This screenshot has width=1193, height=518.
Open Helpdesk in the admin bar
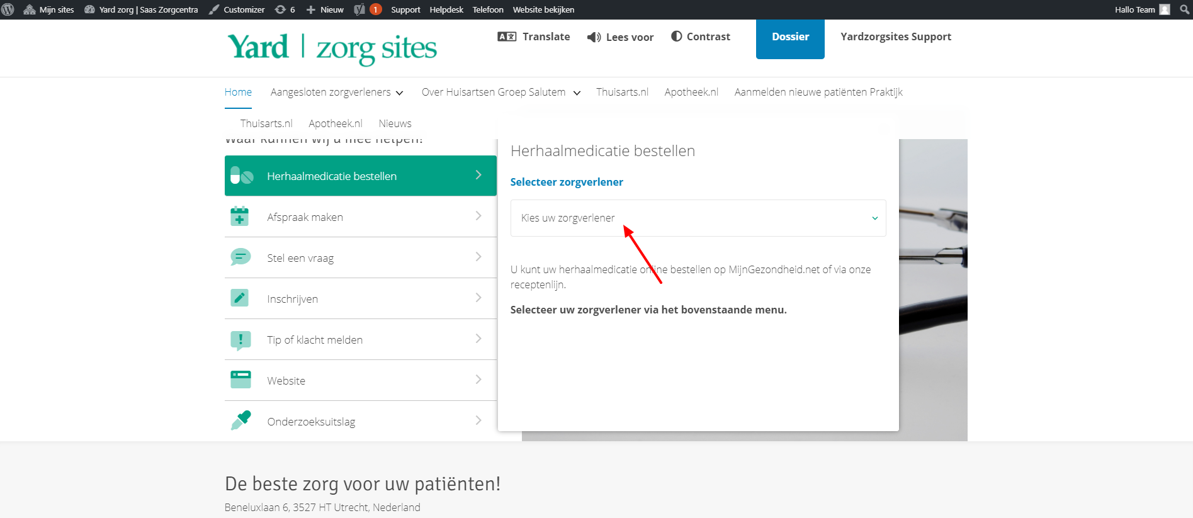tap(446, 9)
